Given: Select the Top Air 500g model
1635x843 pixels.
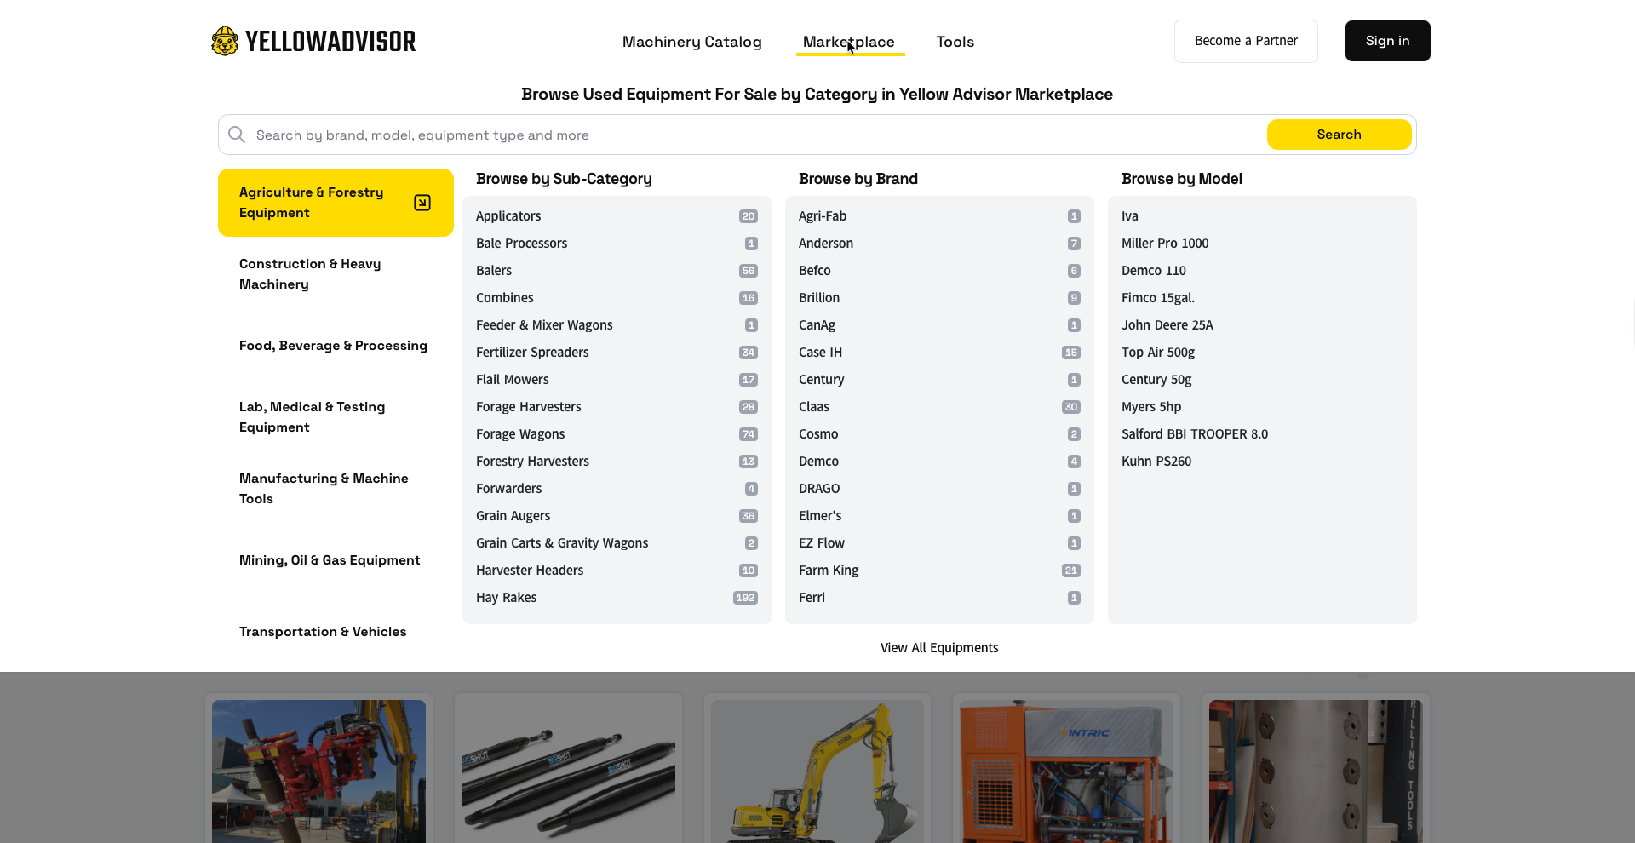Looking at the screenshot, I should (1157, 353).
